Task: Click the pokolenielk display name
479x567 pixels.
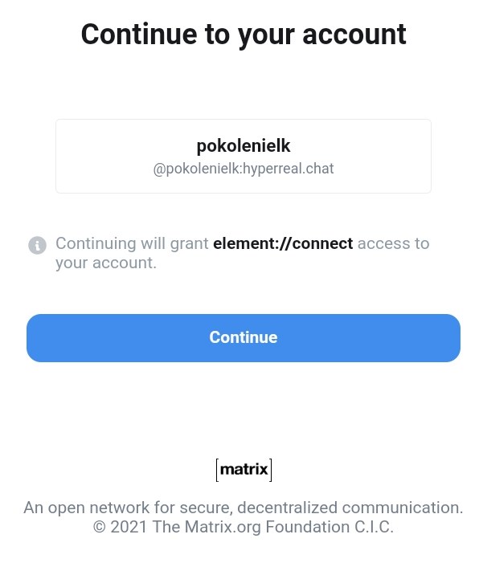Action: pyautogui.click(x=244, y=145)
